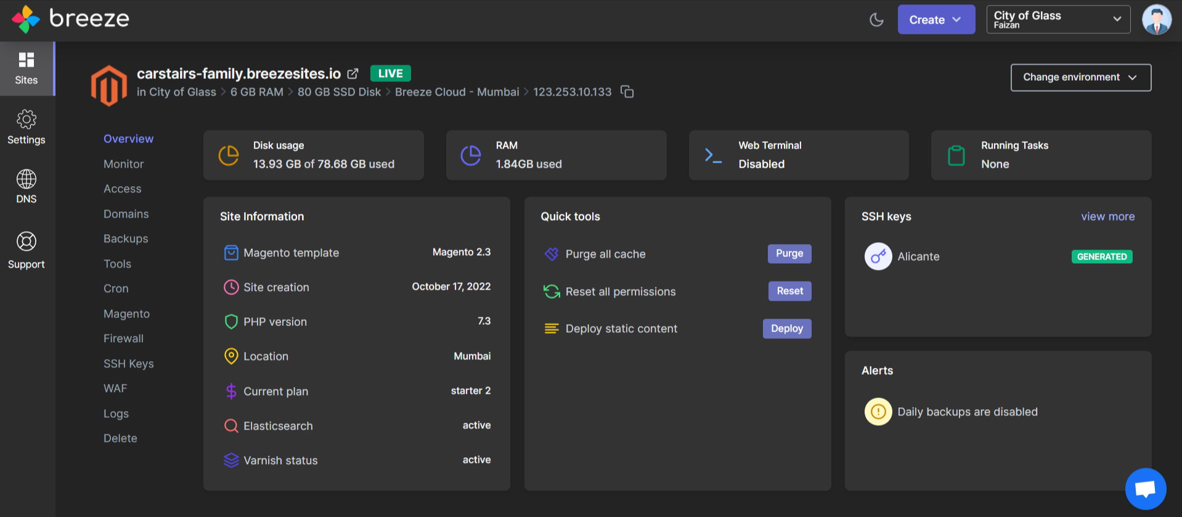
Task: Click the Site creation clock icon
Action: click(x=231, y=287)
